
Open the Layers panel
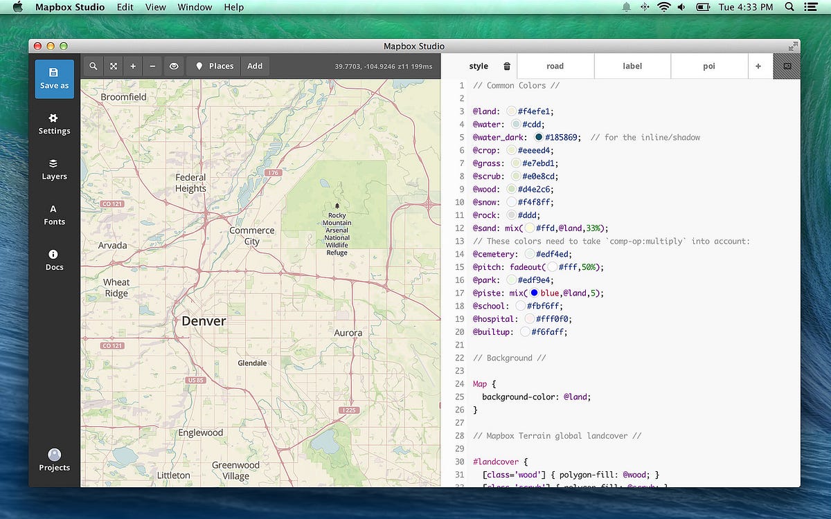coord(54,170)
